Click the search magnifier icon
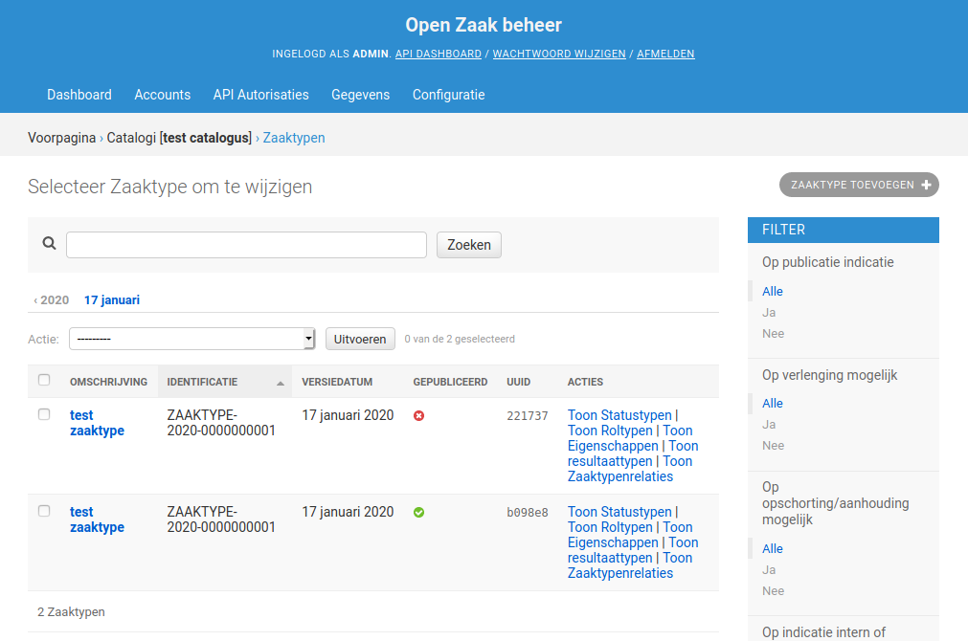968x641 pixels. 50,244
